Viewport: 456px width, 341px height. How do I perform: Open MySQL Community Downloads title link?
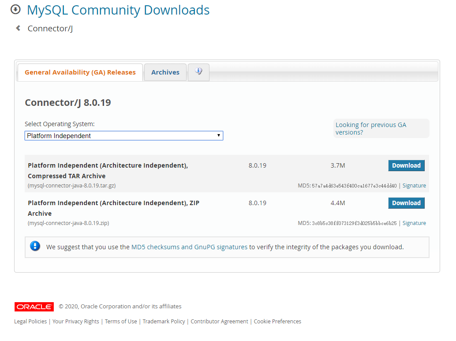tap(118, 10)
